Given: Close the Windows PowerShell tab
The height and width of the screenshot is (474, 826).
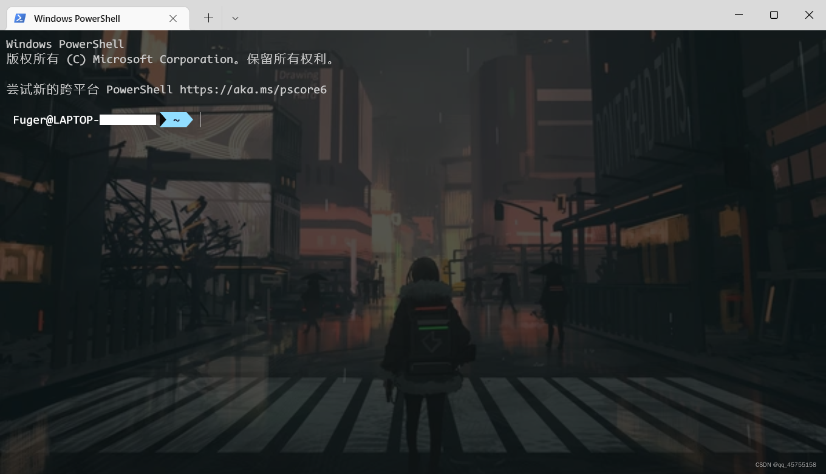Looking at the screenshot, I should (173, 18).
